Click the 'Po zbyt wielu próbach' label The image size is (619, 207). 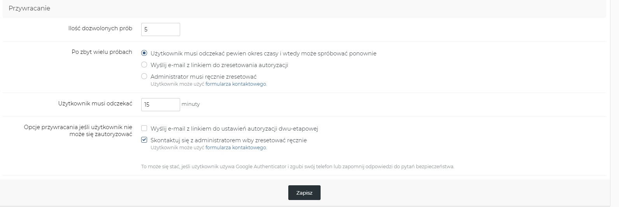tap(102, 52)
